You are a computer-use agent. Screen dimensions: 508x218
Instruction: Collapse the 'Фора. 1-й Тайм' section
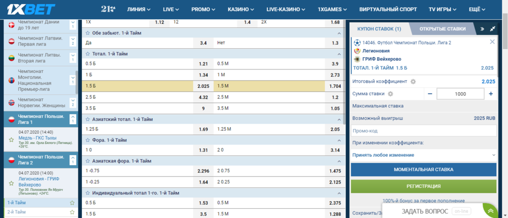click(339, 140)
